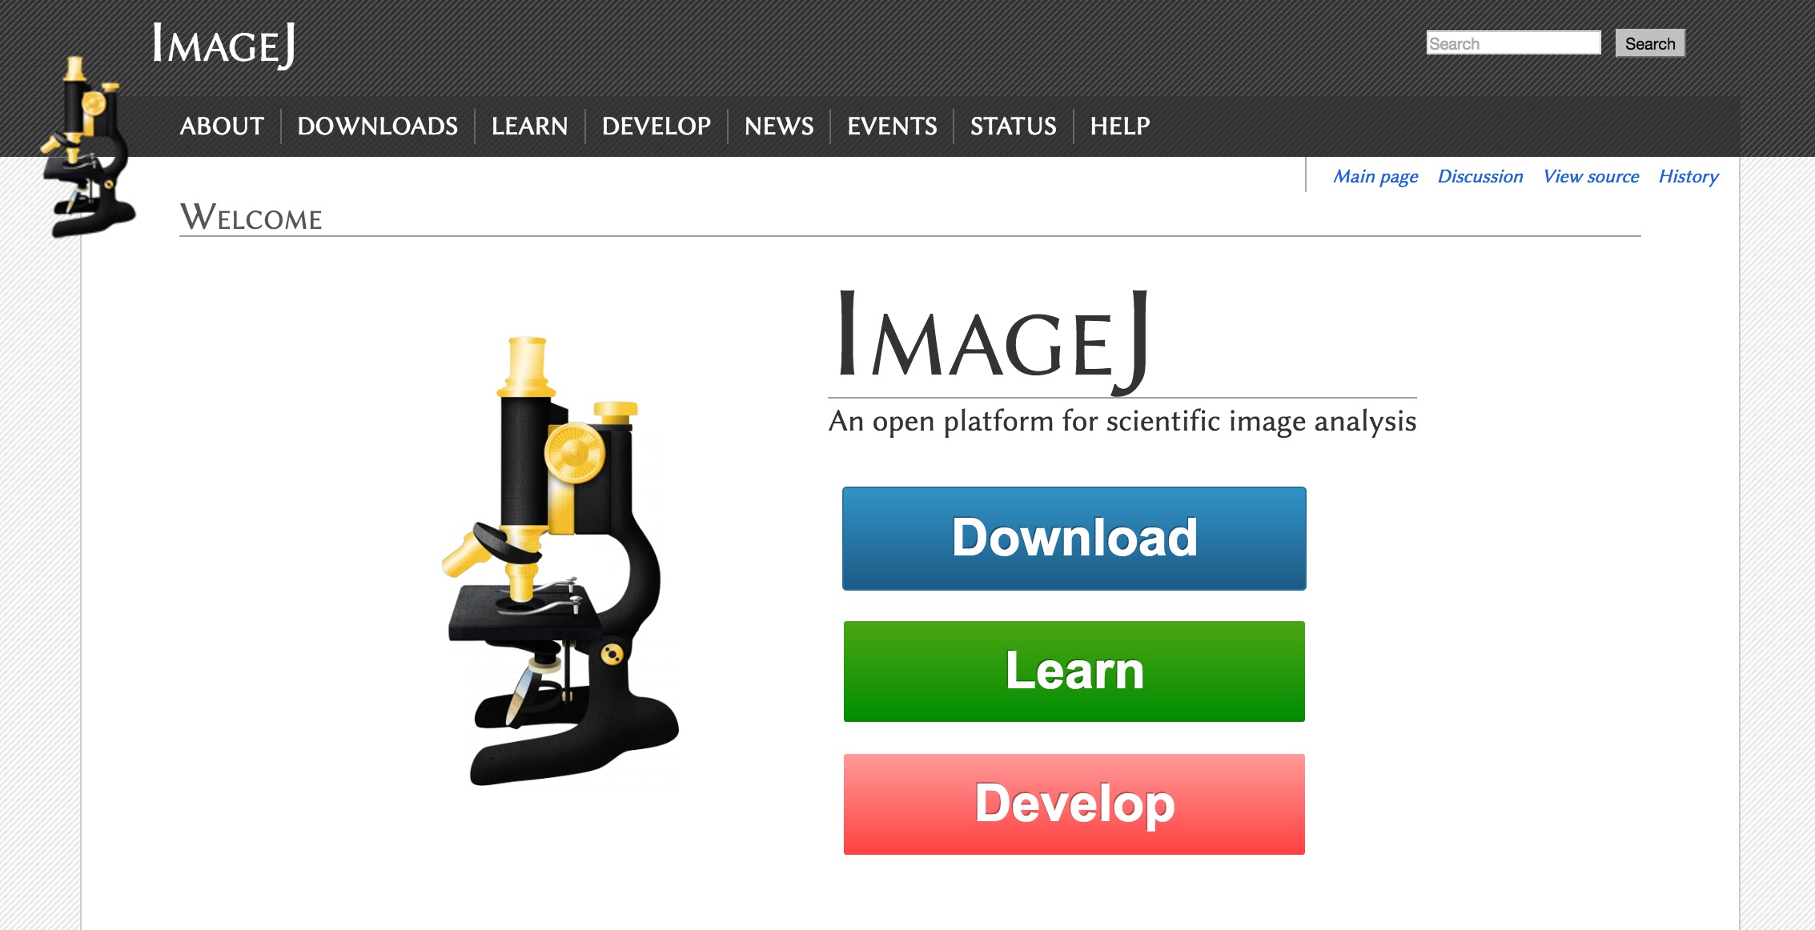Open the Help menu item
1815x930 pixels.
[1119, 126]
